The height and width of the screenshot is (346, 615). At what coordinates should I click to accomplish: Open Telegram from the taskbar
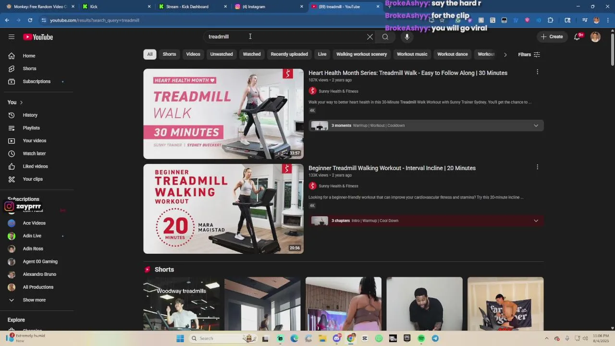click(435, 338)
